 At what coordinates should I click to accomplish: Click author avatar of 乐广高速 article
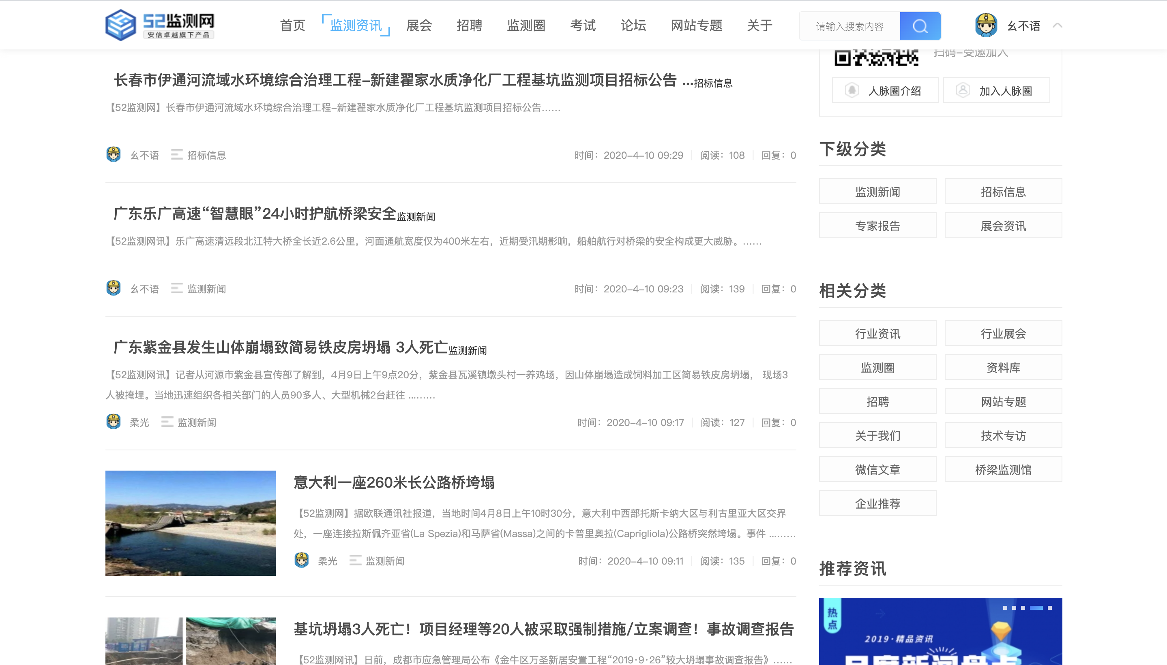(x=114, y=288)
